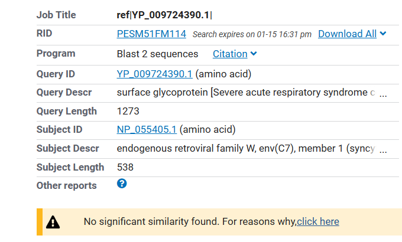402x242 pixels.
Task: Click the Other reports help question mark icon
Action: coord(122,184)
